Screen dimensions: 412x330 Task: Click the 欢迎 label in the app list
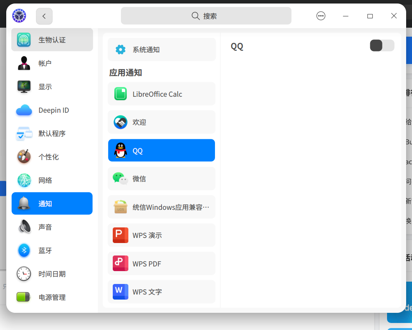click(139, 122)
